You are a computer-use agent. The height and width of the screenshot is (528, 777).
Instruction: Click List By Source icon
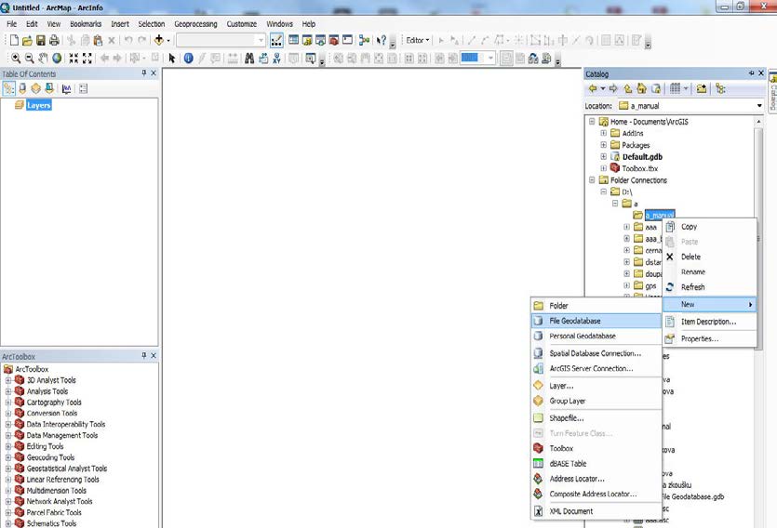[22, 88]
